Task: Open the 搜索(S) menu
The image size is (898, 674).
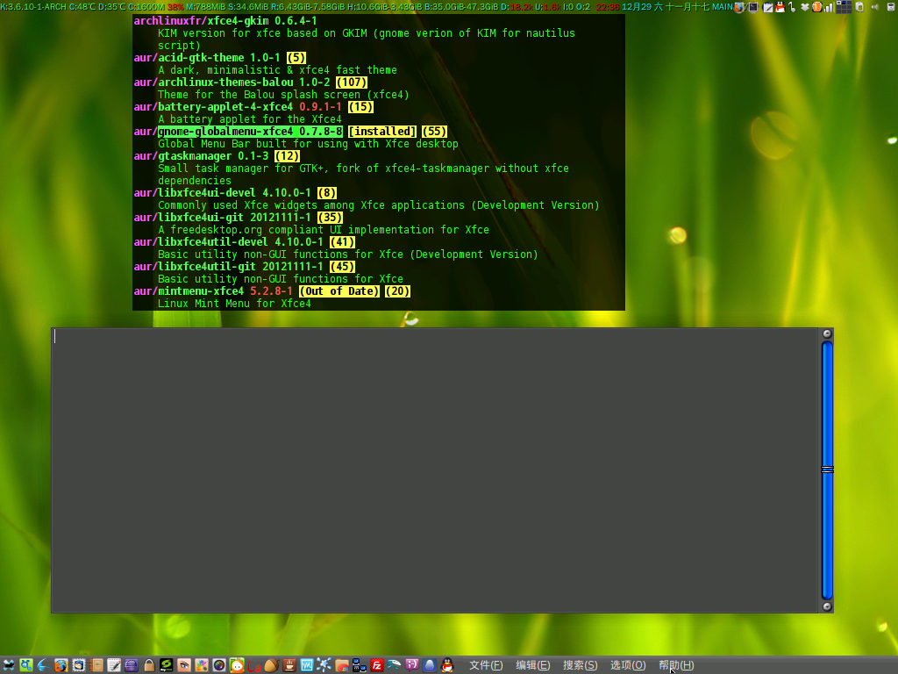Action: tap(581, 665)
